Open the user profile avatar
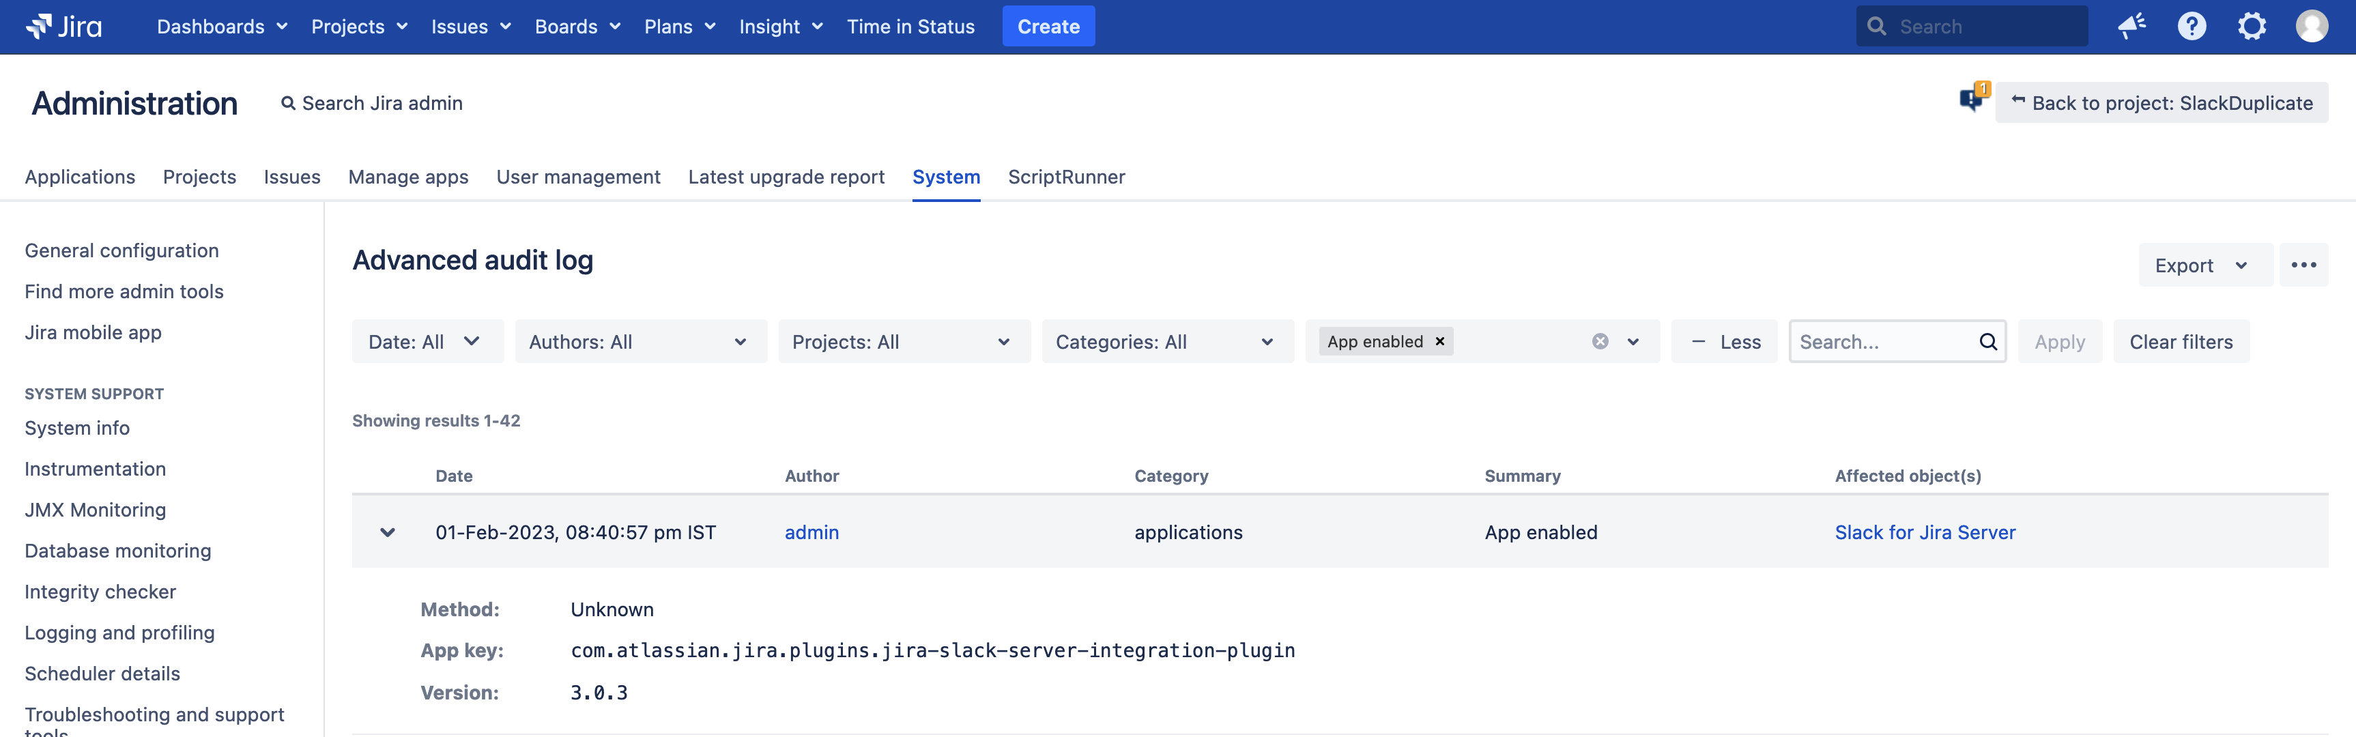The image size is (2356, 737). (x=2311, y=27)
